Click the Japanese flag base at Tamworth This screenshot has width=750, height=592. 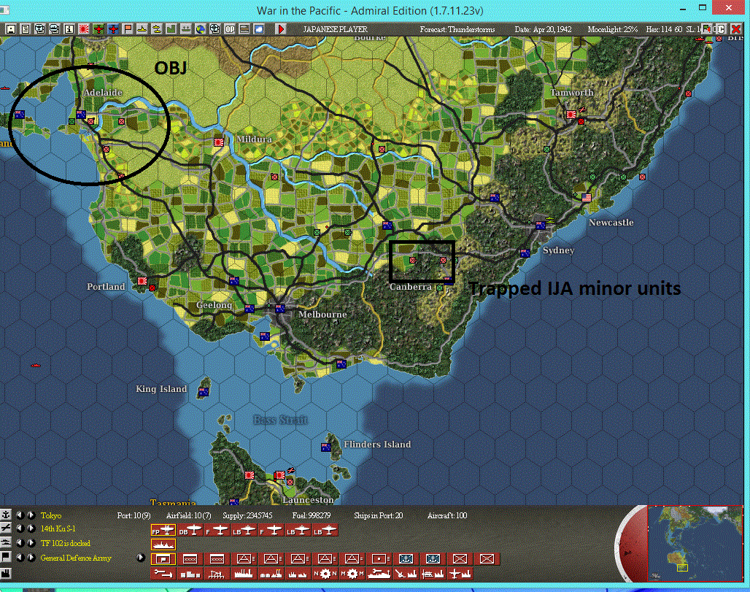(571, 115)
